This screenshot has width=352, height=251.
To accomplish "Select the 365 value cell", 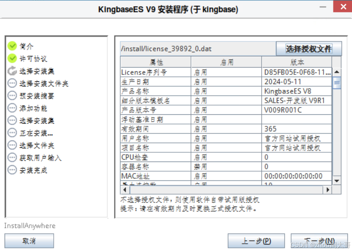I will pos(297,129).
